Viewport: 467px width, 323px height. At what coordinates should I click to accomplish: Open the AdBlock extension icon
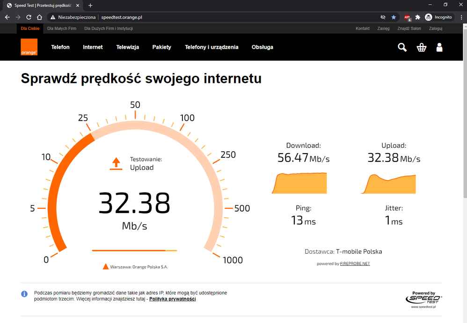(407, 18)
